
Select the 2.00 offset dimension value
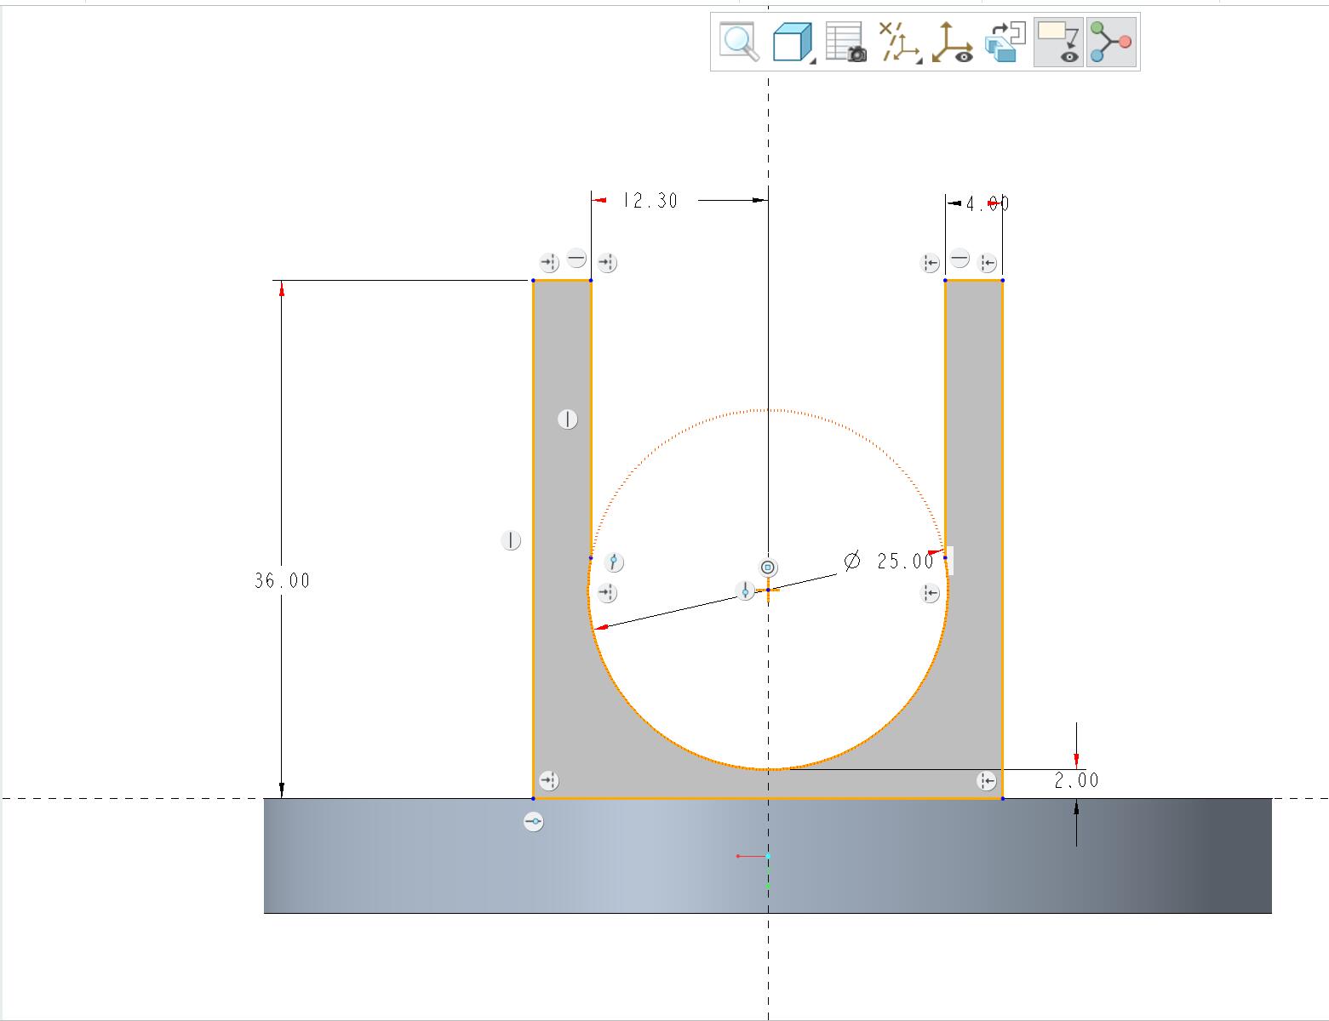pyautogui.click(x=1076, y=780)
